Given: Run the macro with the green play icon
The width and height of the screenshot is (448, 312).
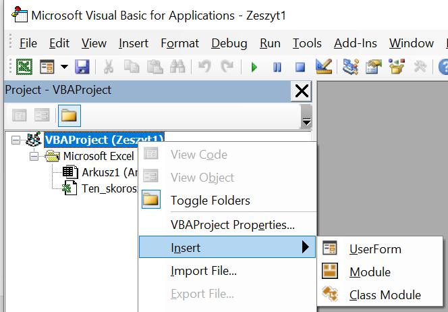Looking at the screenshot, I should coord(254,67).
